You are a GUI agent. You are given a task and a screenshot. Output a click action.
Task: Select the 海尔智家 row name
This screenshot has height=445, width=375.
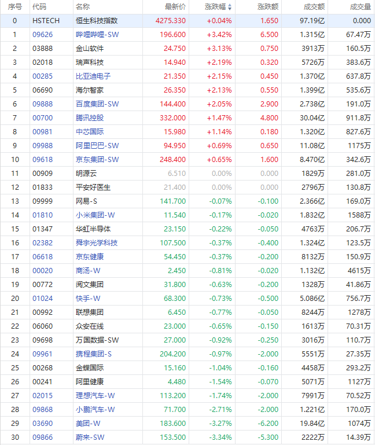[90, 90]
